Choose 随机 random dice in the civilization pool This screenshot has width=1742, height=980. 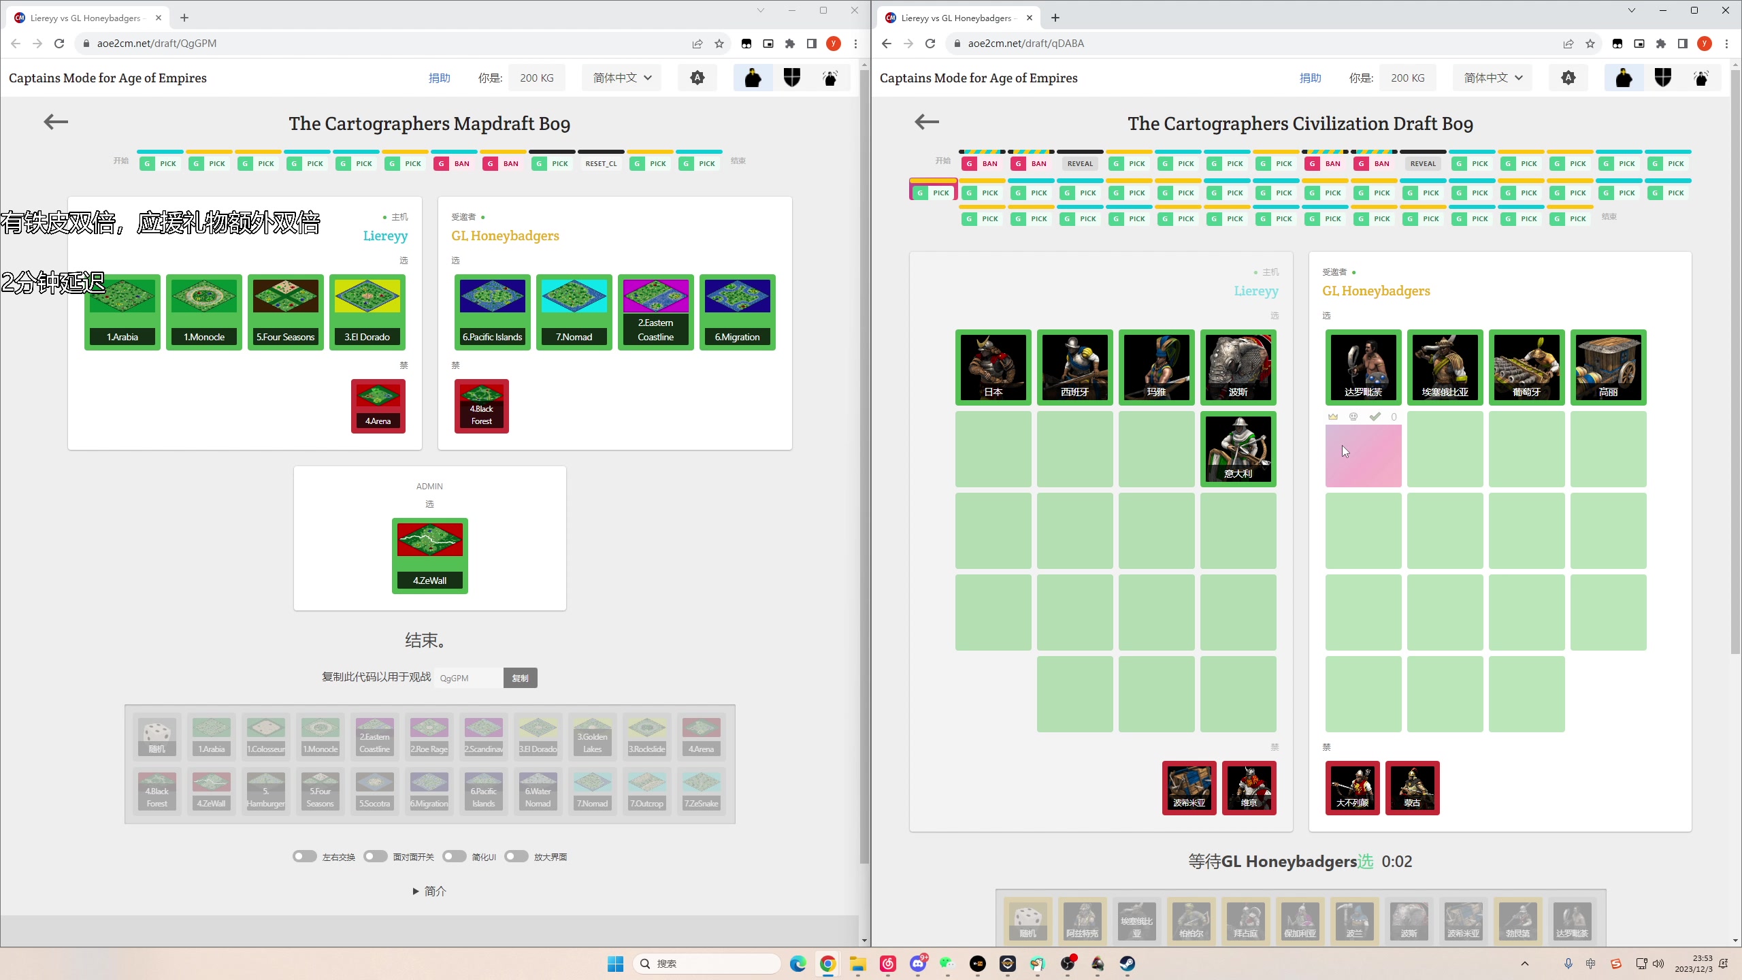coord(1028,921)
